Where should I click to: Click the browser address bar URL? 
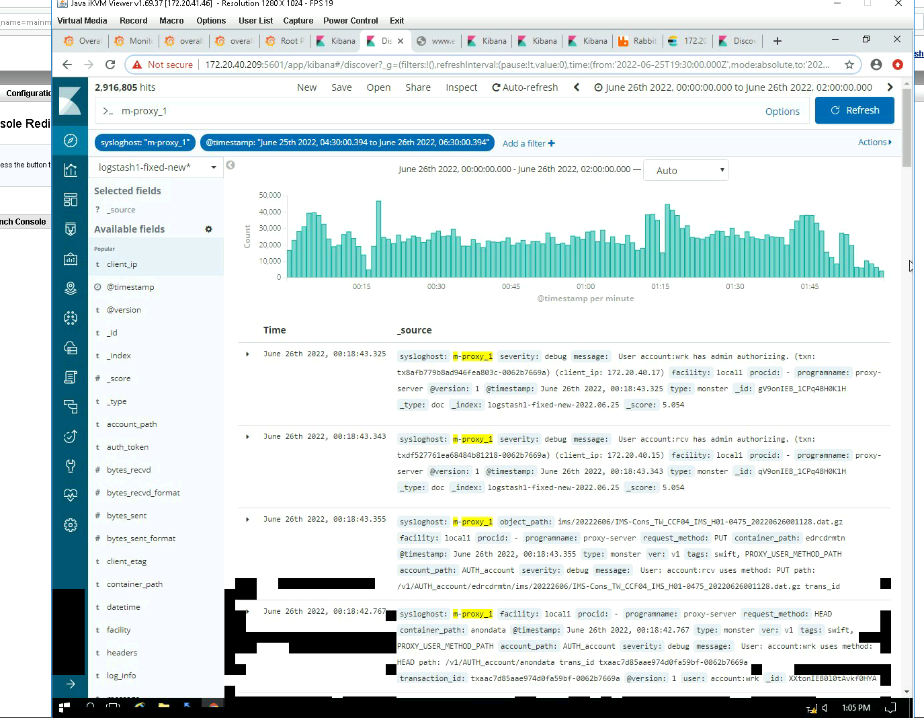(517, 65)
